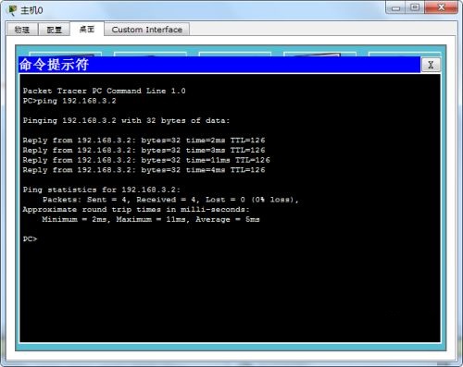Click the 命令提示符 blue title bar
463x367 pixels.
pos(219,65)
